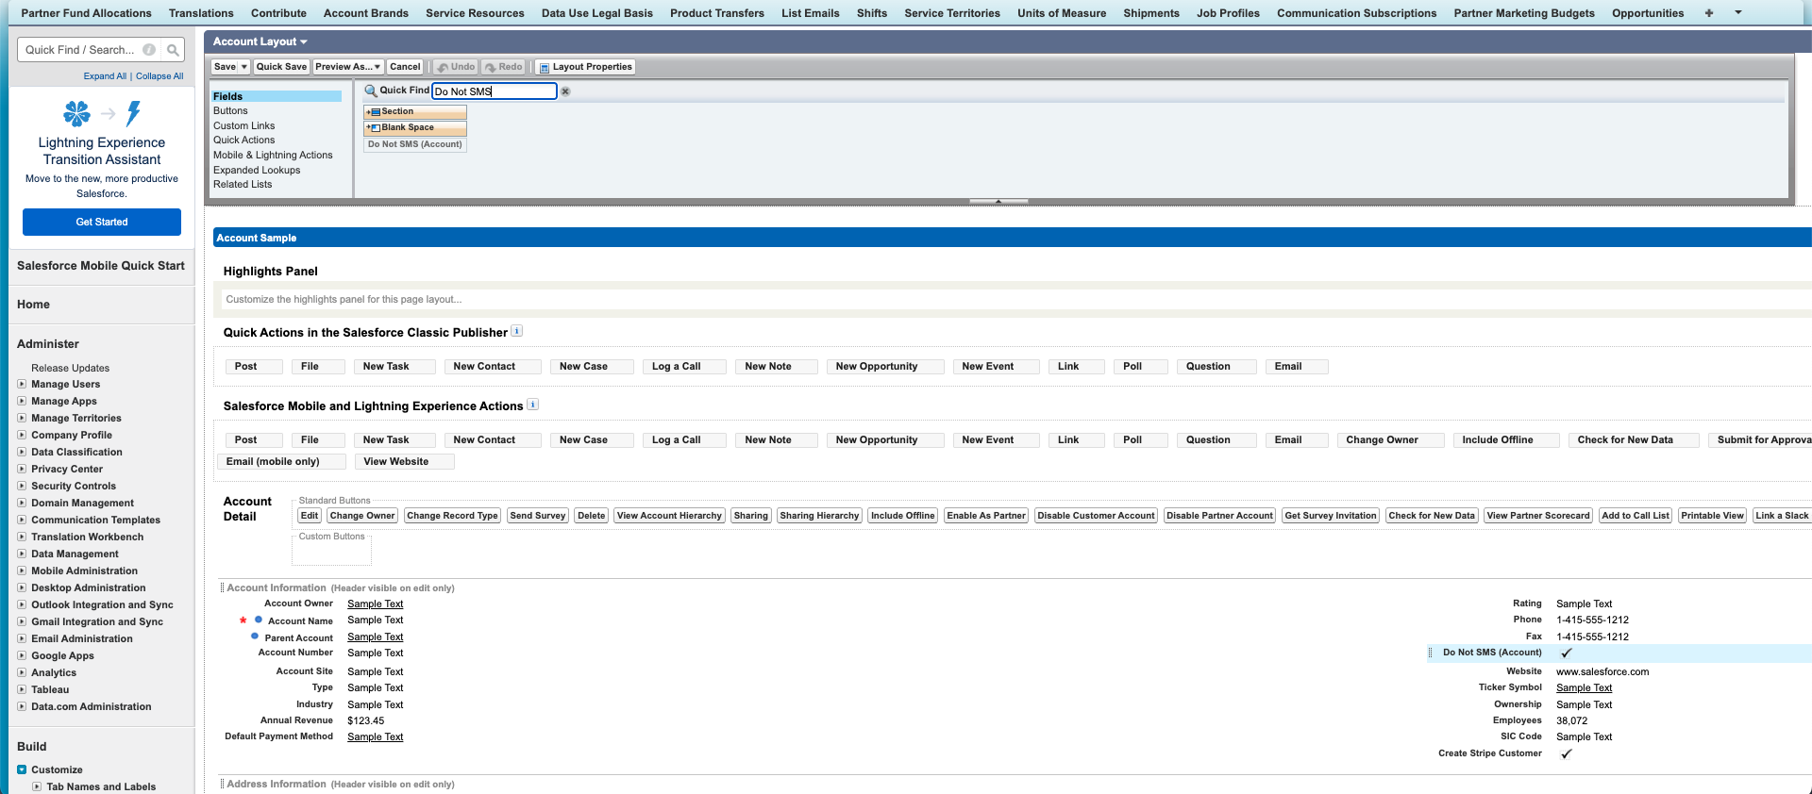Viewport: 1812px width, 794px height.
Task: Expand Manage Users in sidebar
Action: click(x=22, y=384)
